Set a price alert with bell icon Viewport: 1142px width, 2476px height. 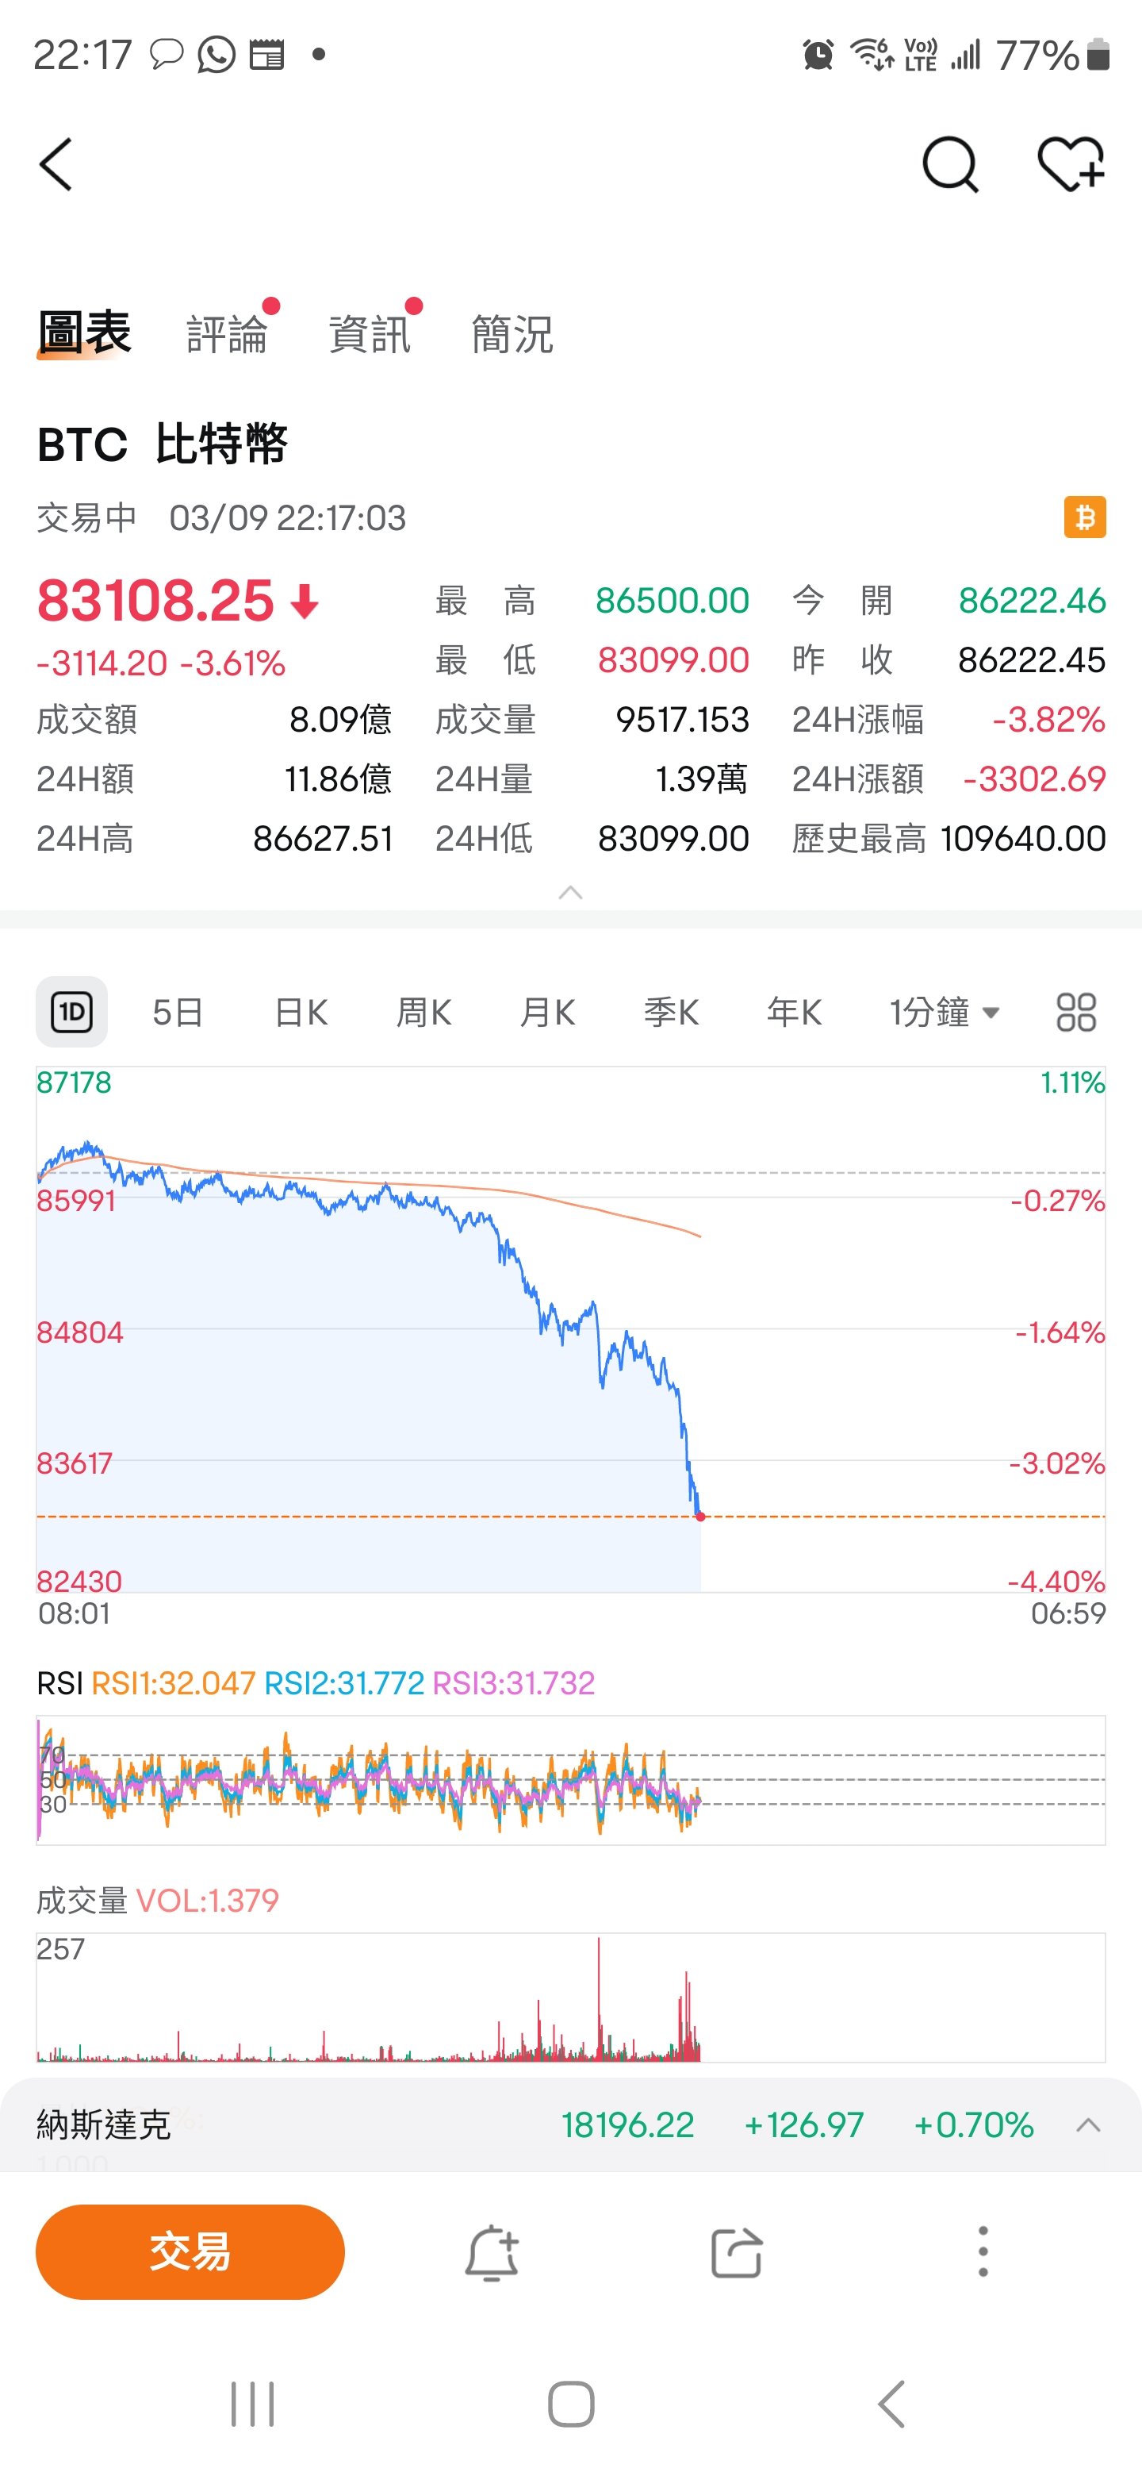tap(492, 2252)
